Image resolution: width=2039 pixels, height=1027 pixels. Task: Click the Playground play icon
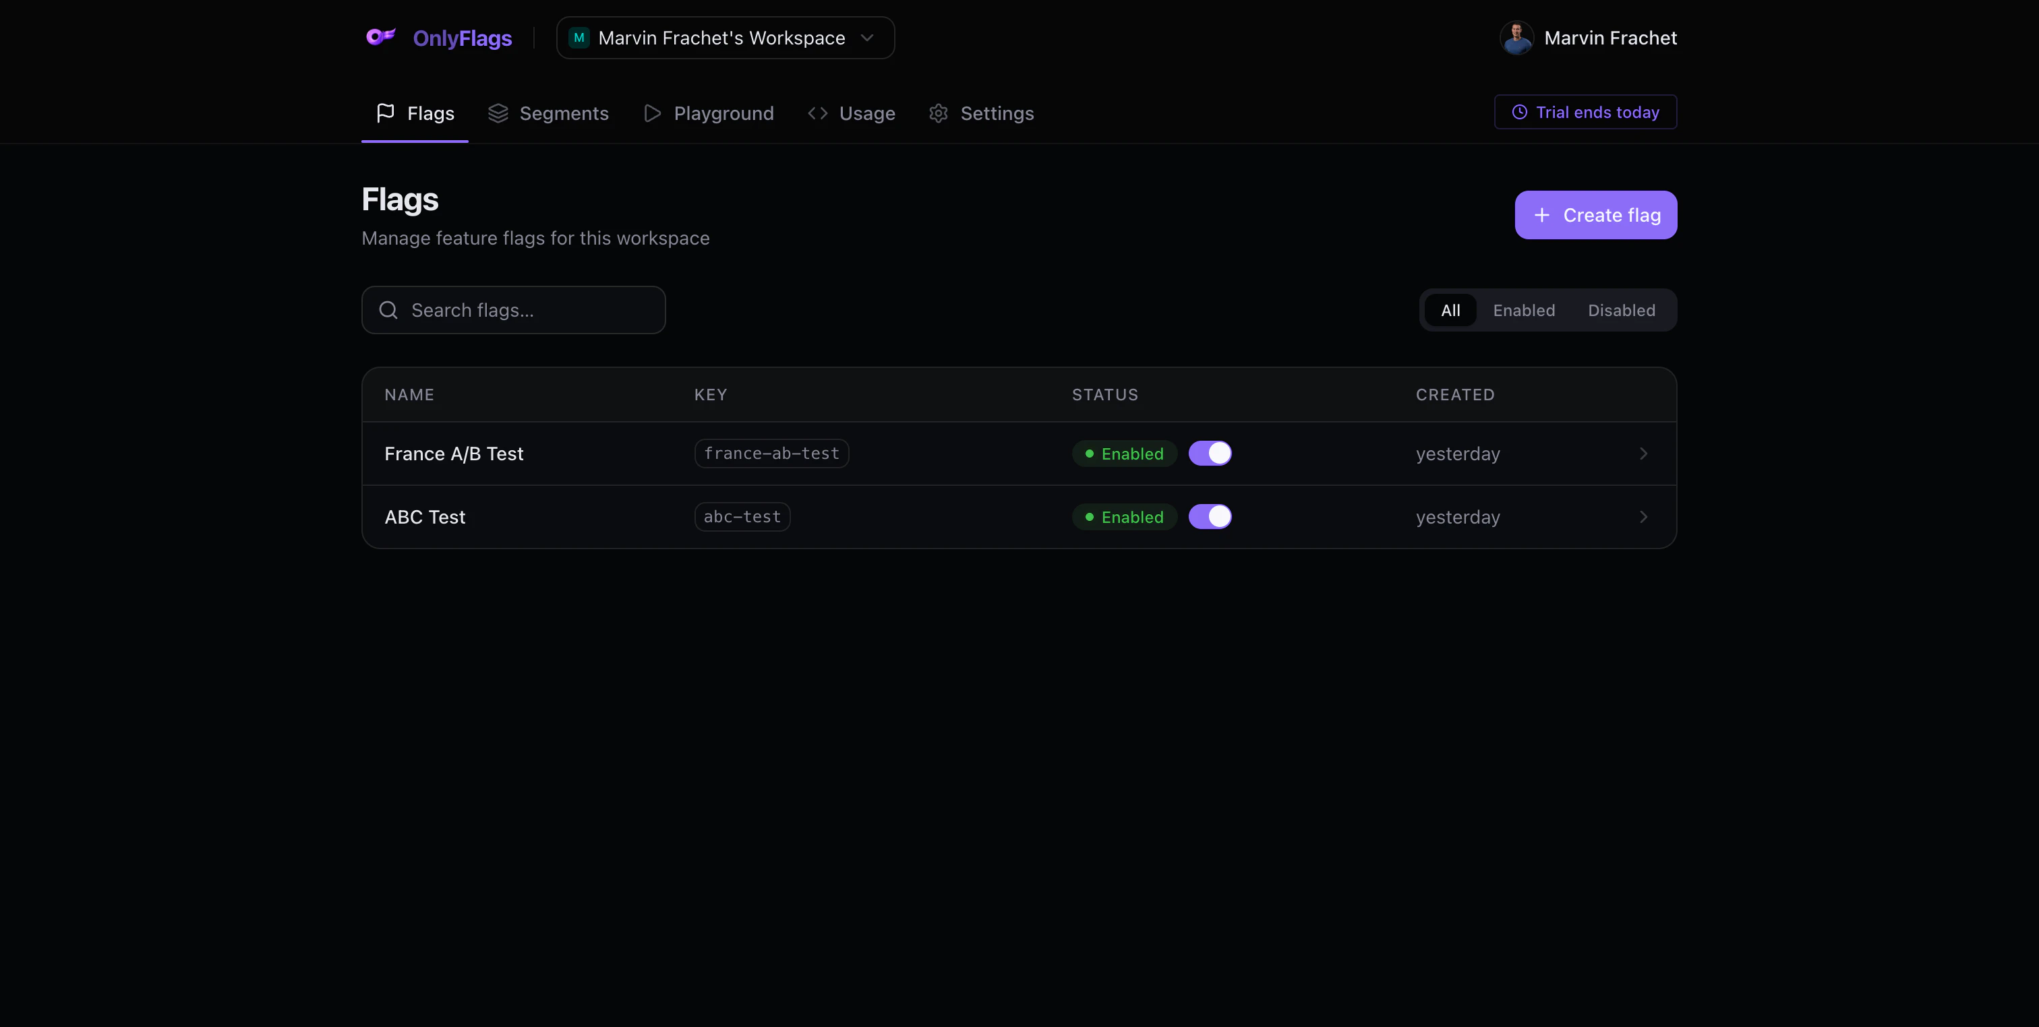pyautogui.click(x=652, y=113)
